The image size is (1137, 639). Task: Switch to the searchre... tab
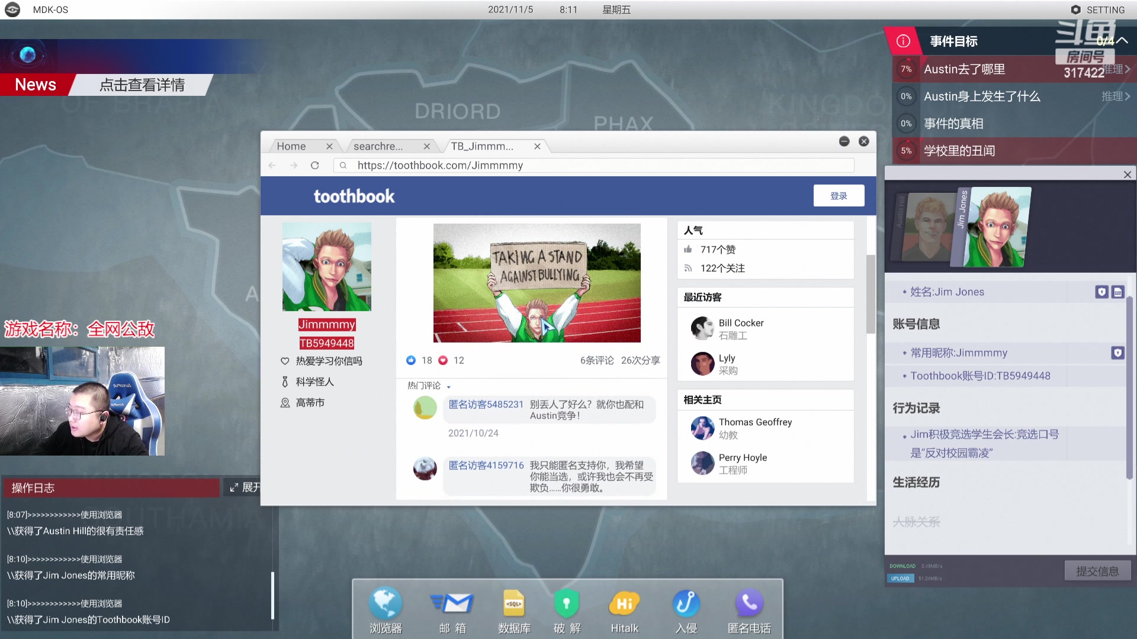[x=378, y=146]
